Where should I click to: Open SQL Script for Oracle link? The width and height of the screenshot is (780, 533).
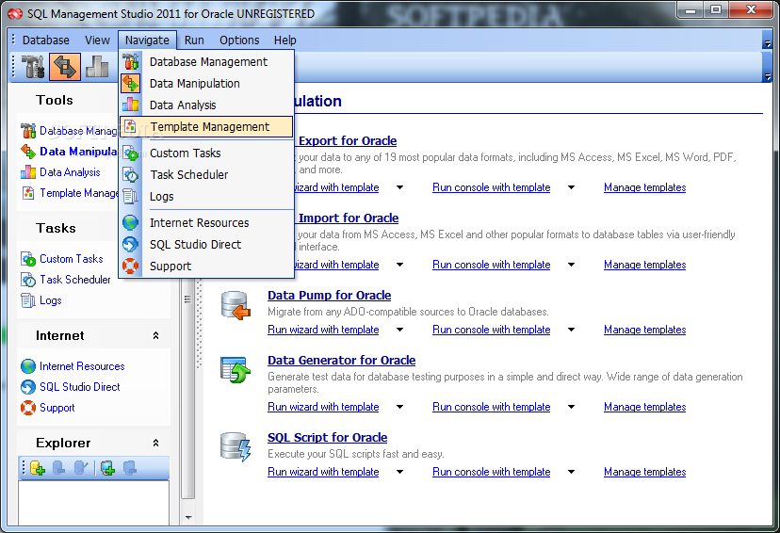(x=327, y=438)
